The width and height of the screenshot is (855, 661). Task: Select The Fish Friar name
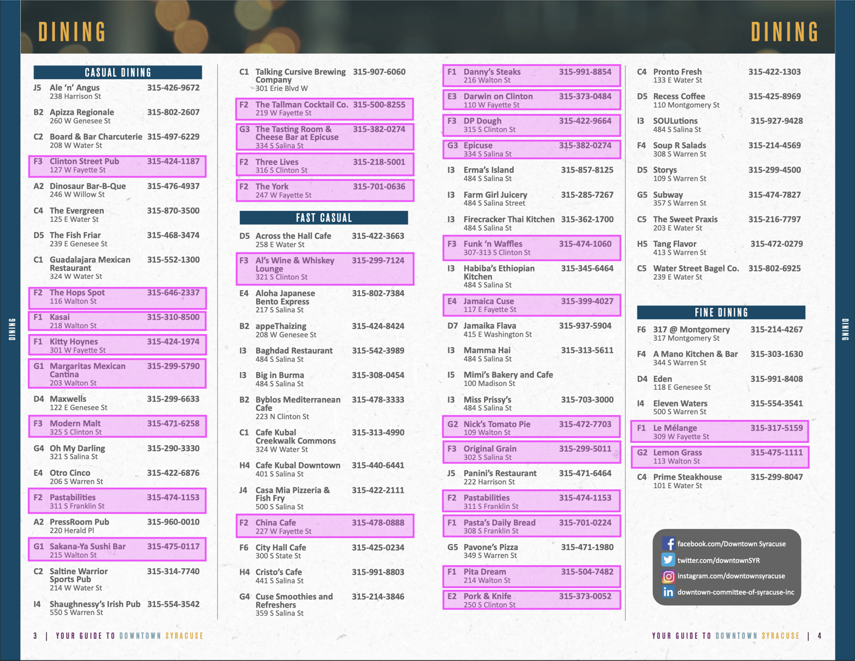(75, 235)
